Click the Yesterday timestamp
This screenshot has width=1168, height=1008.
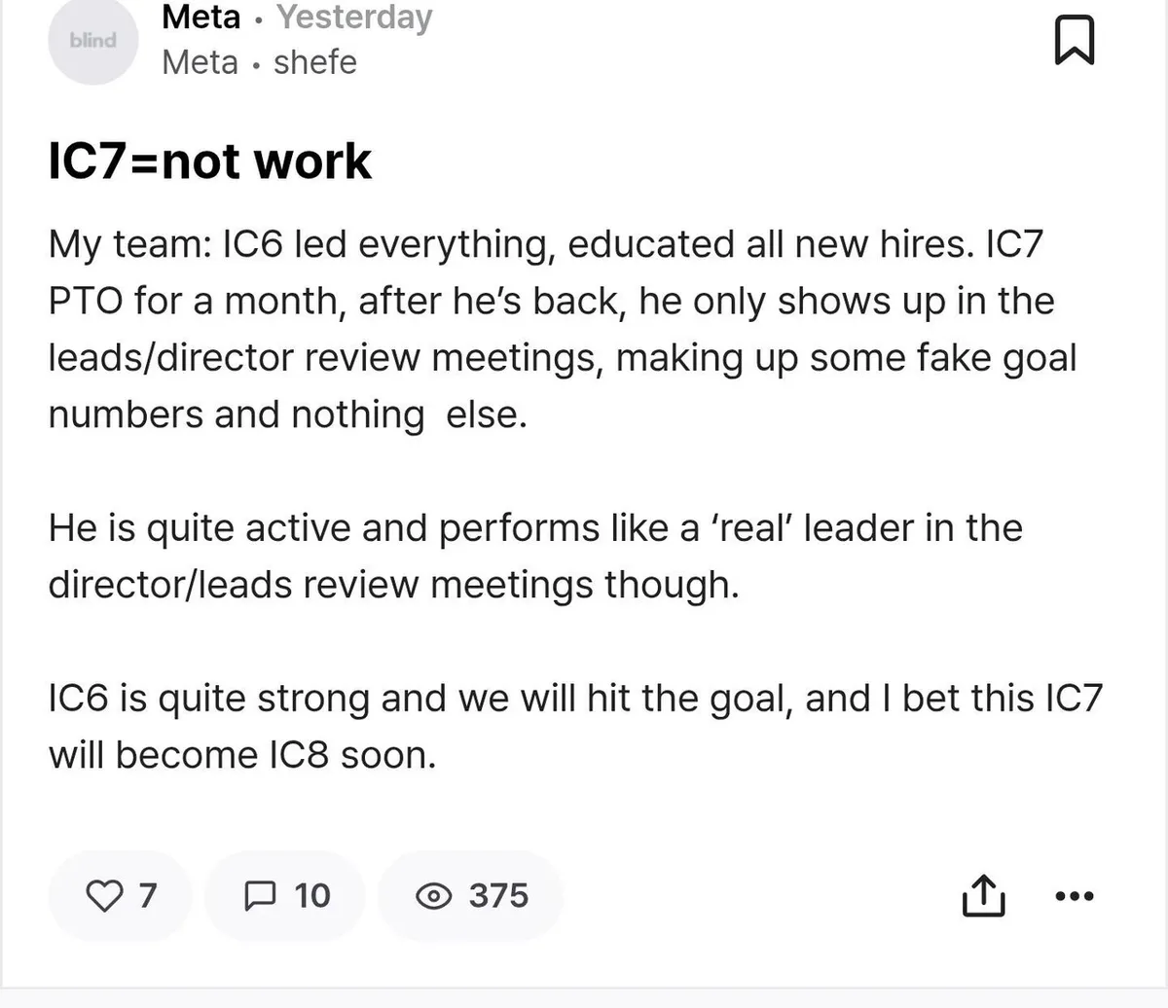tap(354, 17)
